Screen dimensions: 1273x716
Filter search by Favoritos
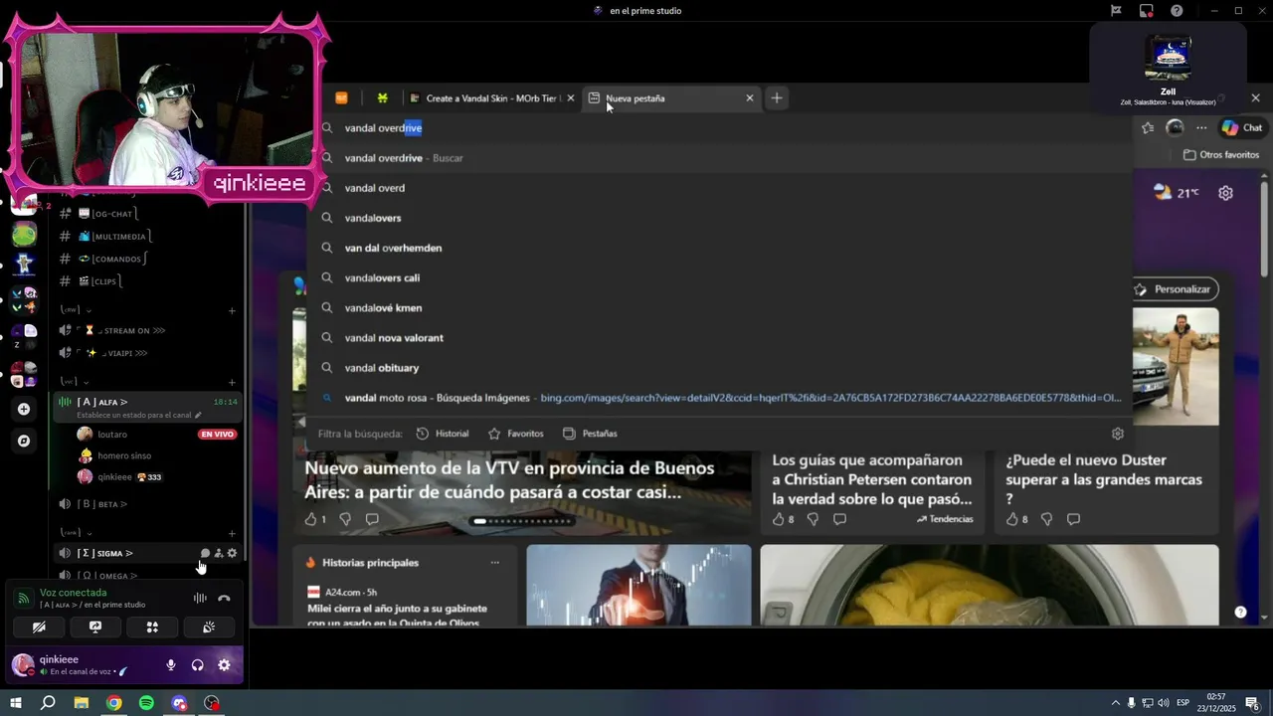click(516, 434)
